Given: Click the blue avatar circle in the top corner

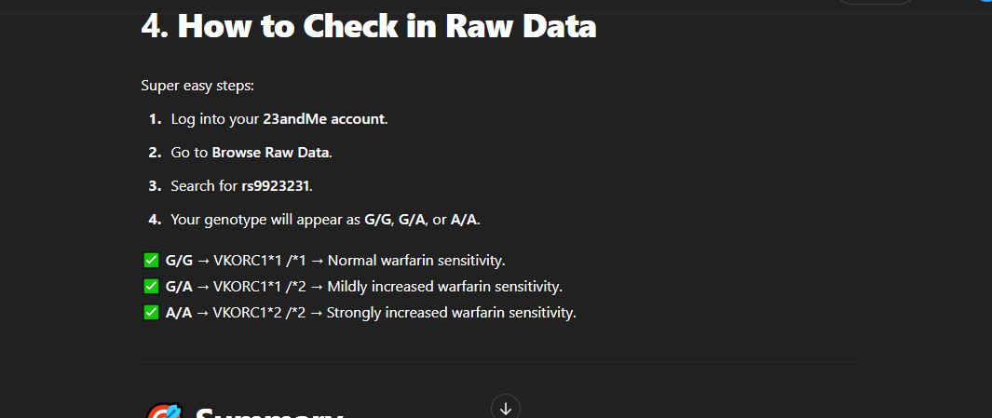Looking at the screenshot, I should click(985, 3).
